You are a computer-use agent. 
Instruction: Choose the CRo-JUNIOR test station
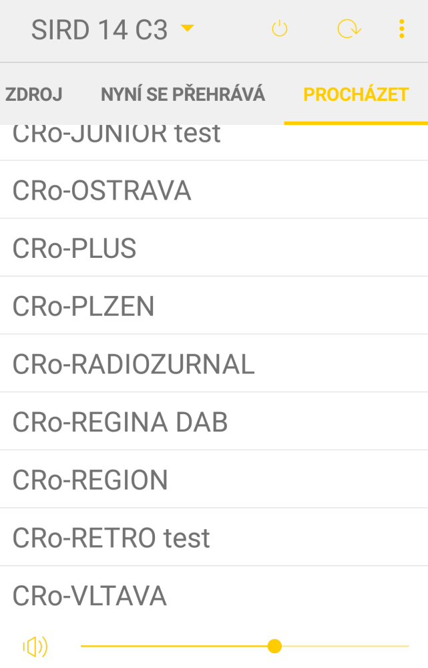116,137
